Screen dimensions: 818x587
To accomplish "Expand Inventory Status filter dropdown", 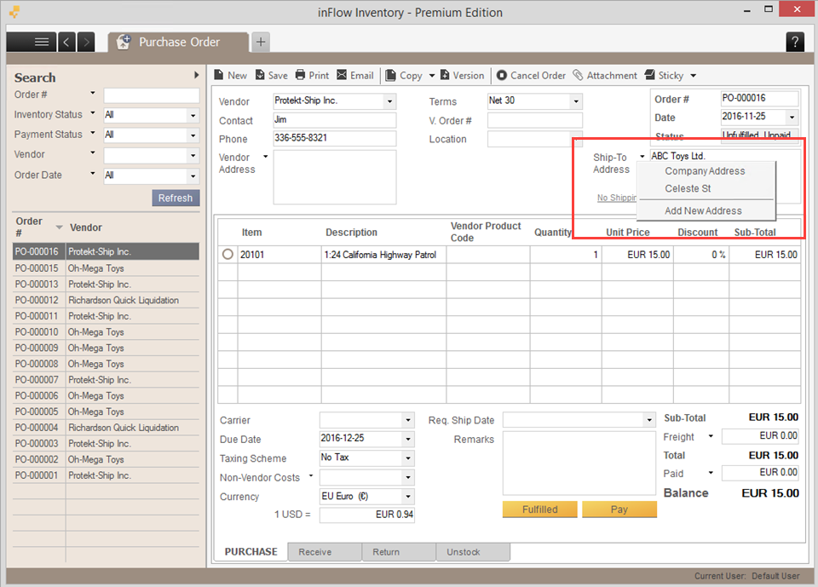I will pos(193,115).
